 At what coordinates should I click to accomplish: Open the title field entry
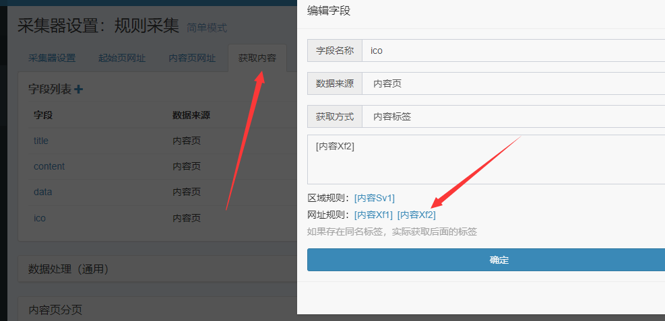[41, 141]
